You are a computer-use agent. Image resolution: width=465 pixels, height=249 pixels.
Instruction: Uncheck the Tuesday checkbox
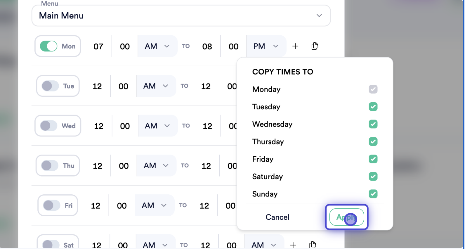pos(373,107)
